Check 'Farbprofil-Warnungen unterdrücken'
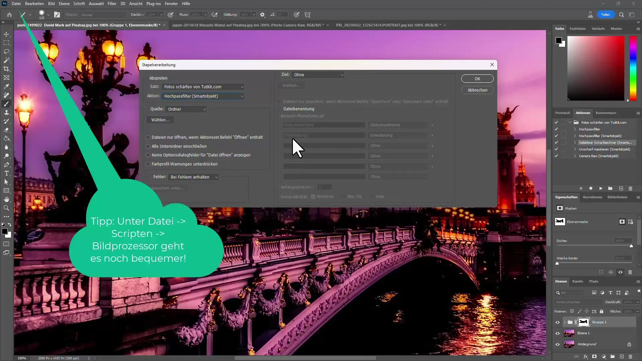This screenshot has width=642, height=361. pyautogui.click(x=148, y=164)
